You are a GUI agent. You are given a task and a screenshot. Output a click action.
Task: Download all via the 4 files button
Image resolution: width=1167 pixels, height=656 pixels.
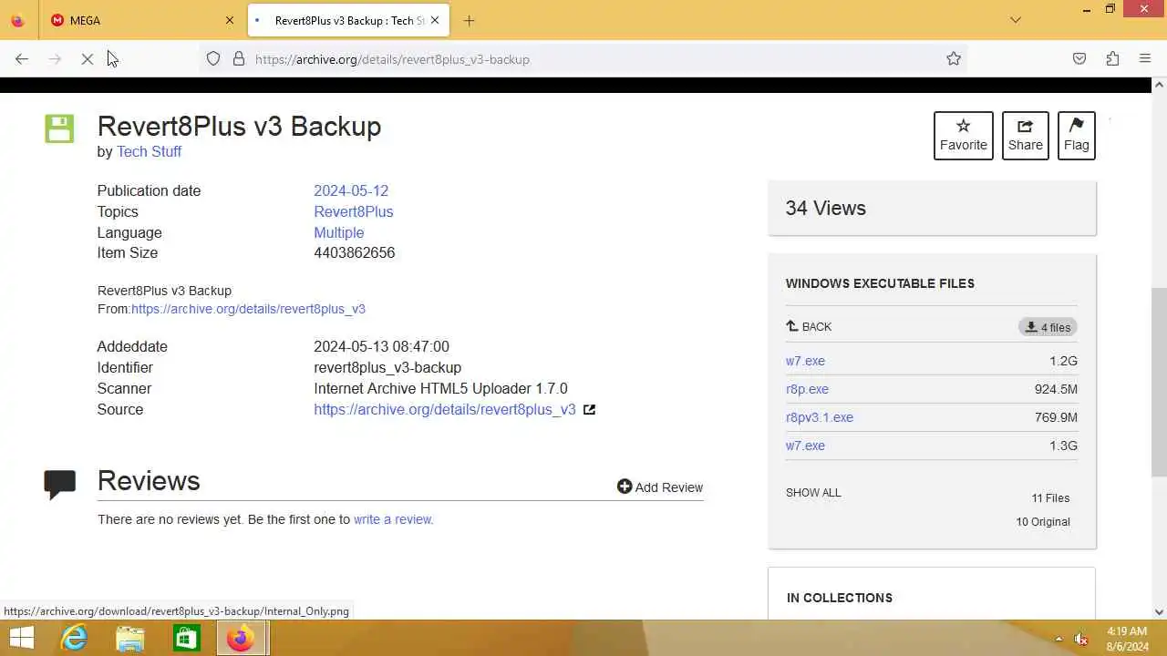(x=1048, y=327)
